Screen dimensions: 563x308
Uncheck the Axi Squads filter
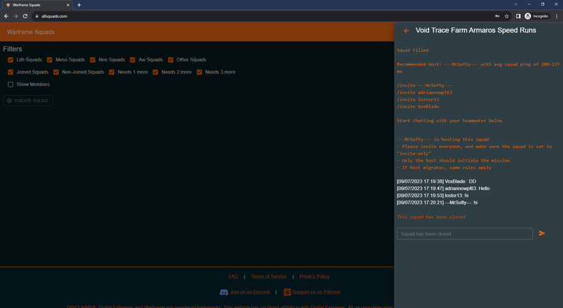pyautogui.click(x=133, y=60)
